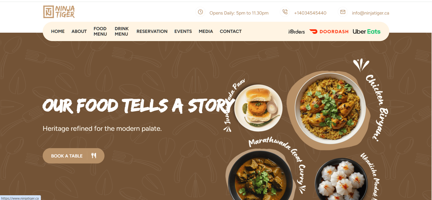Select Reservation in the navigation bar

(152, 31)
